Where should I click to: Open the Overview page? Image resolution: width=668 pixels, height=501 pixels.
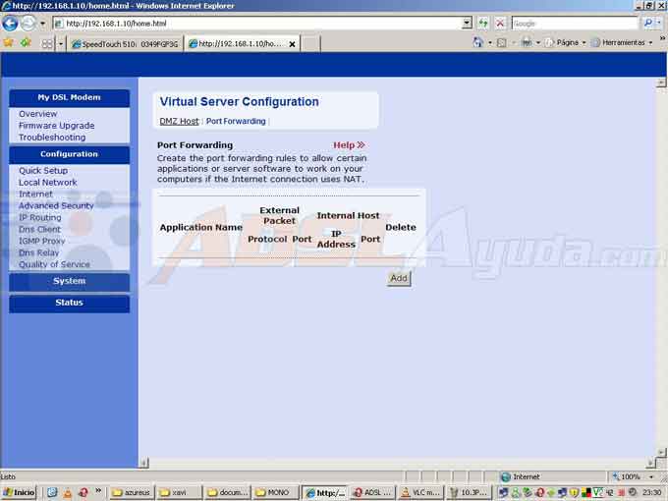(x=38, y=114)
